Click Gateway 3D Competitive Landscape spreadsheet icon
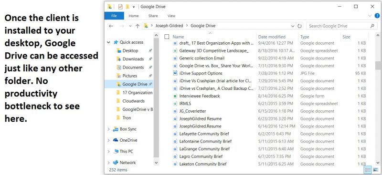This screenshot has width=382, height=175. (175, 51)
